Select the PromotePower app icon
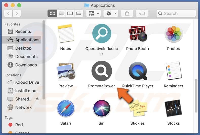 [x=102, y=71]
